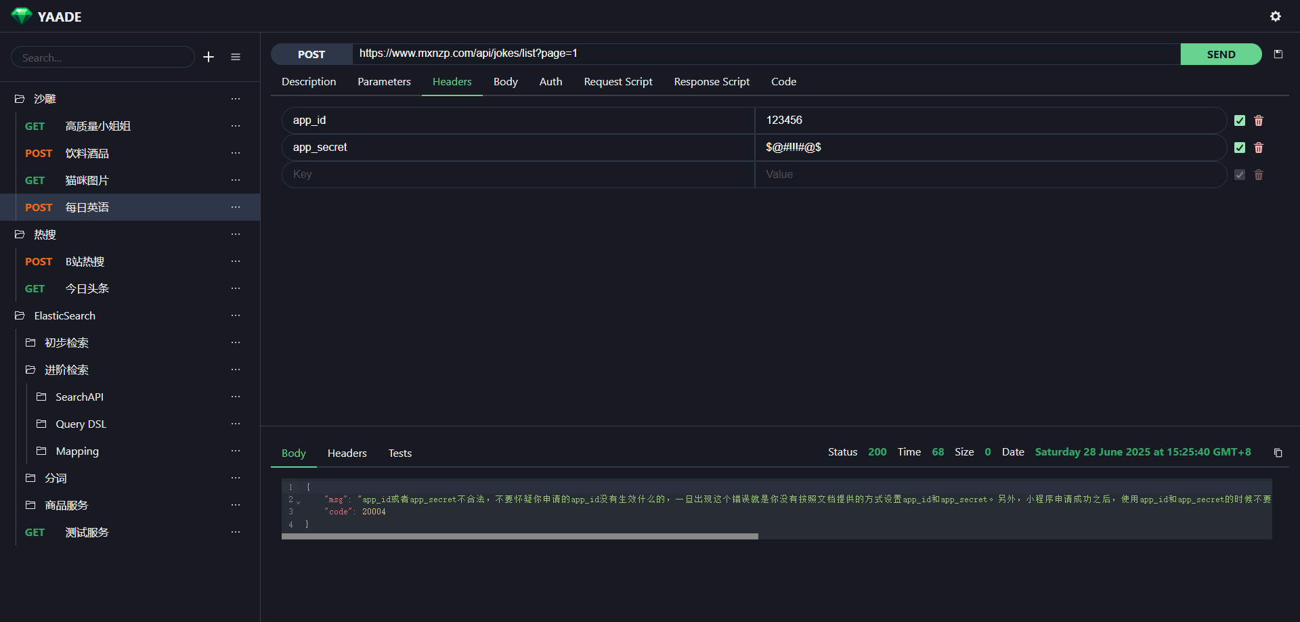
Task: Click the response horizontal scrollbar
Action: [x=519, y=536]
